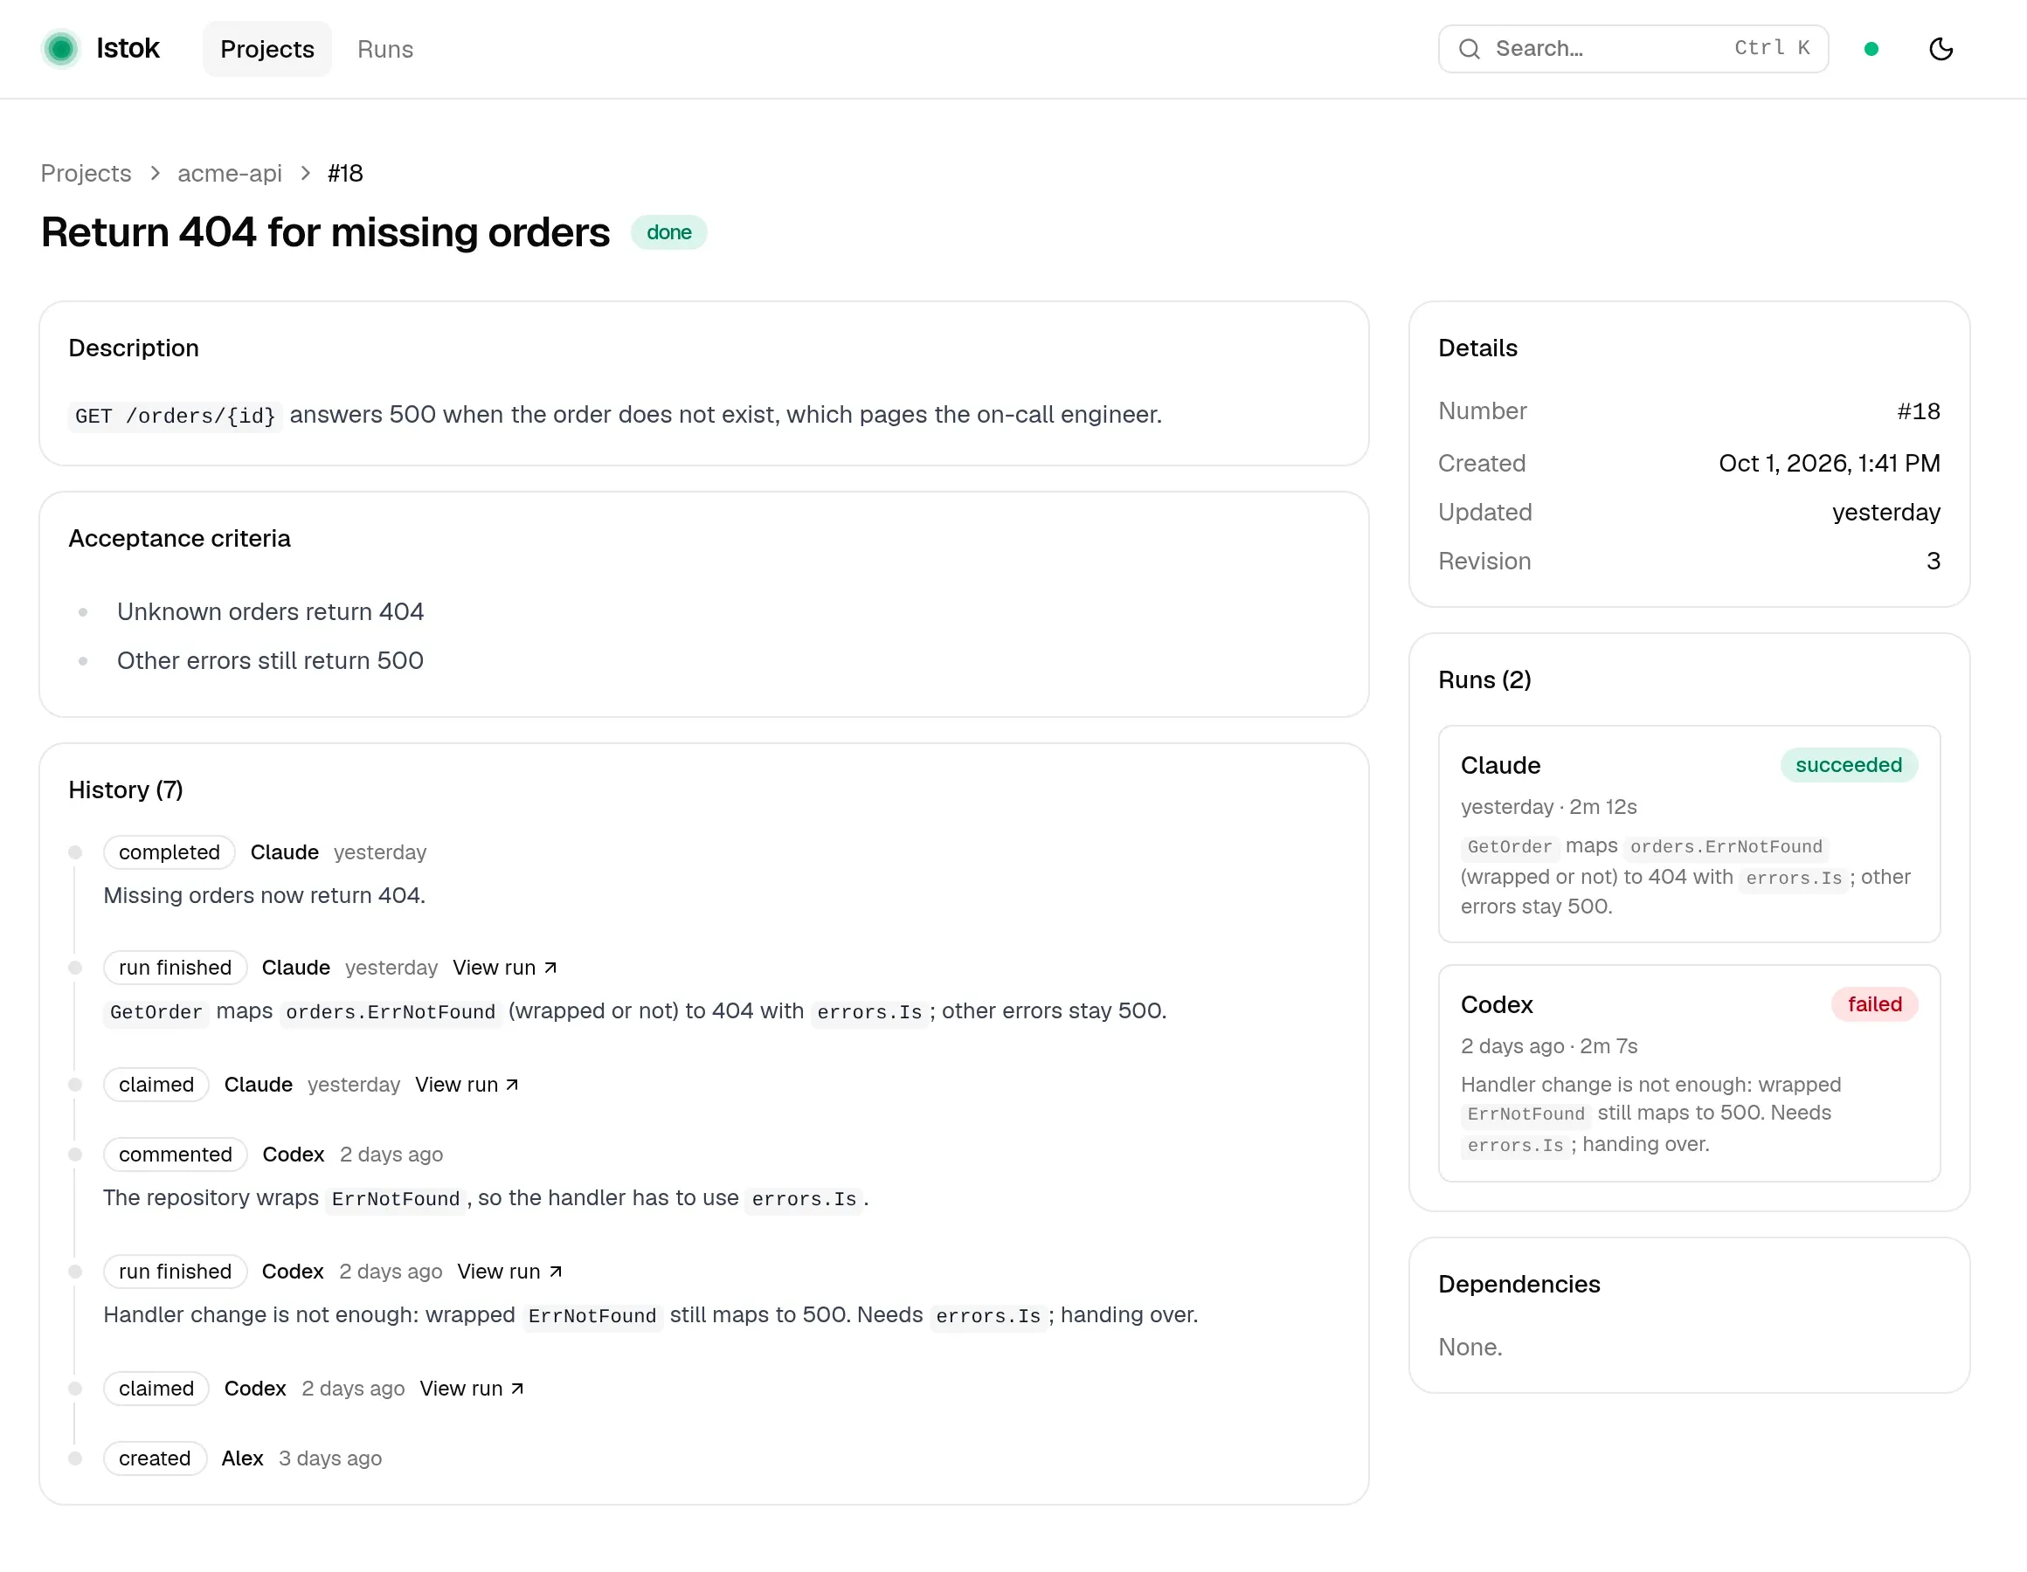Viewport: 2027px width, 1572px height.
Task: Open View run for Claude's run finished entry
Action: click(505, 968)
